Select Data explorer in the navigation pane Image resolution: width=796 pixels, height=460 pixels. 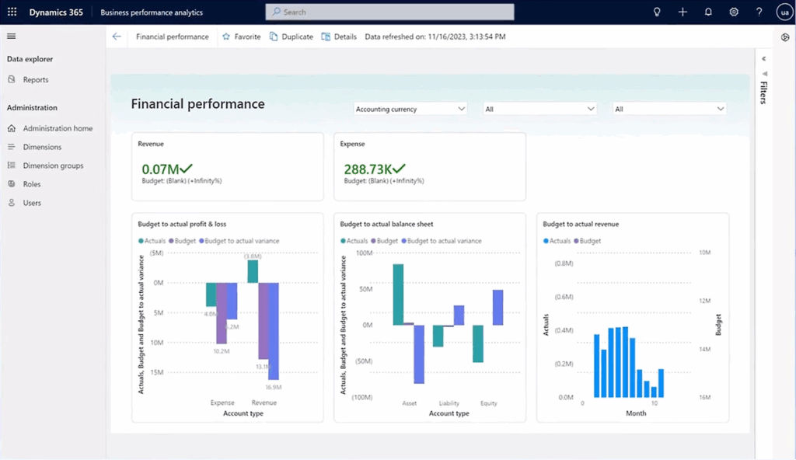[29, 58]
